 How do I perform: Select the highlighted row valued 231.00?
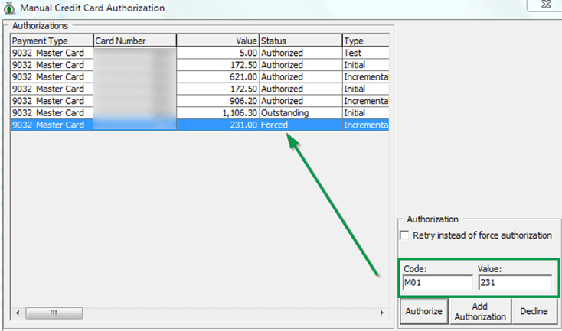pos(200,125)
